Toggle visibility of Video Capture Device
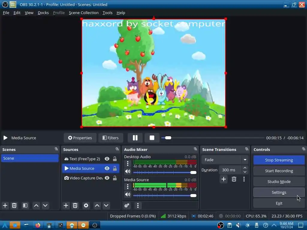The width and height of the screenshot is (307, 230). [x=107, y=178]
